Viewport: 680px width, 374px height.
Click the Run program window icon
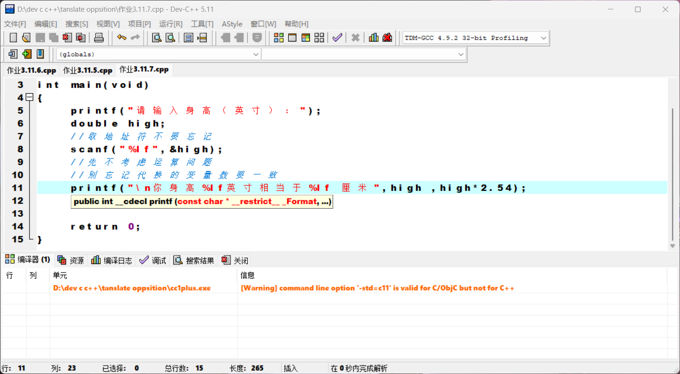point(292,38)
